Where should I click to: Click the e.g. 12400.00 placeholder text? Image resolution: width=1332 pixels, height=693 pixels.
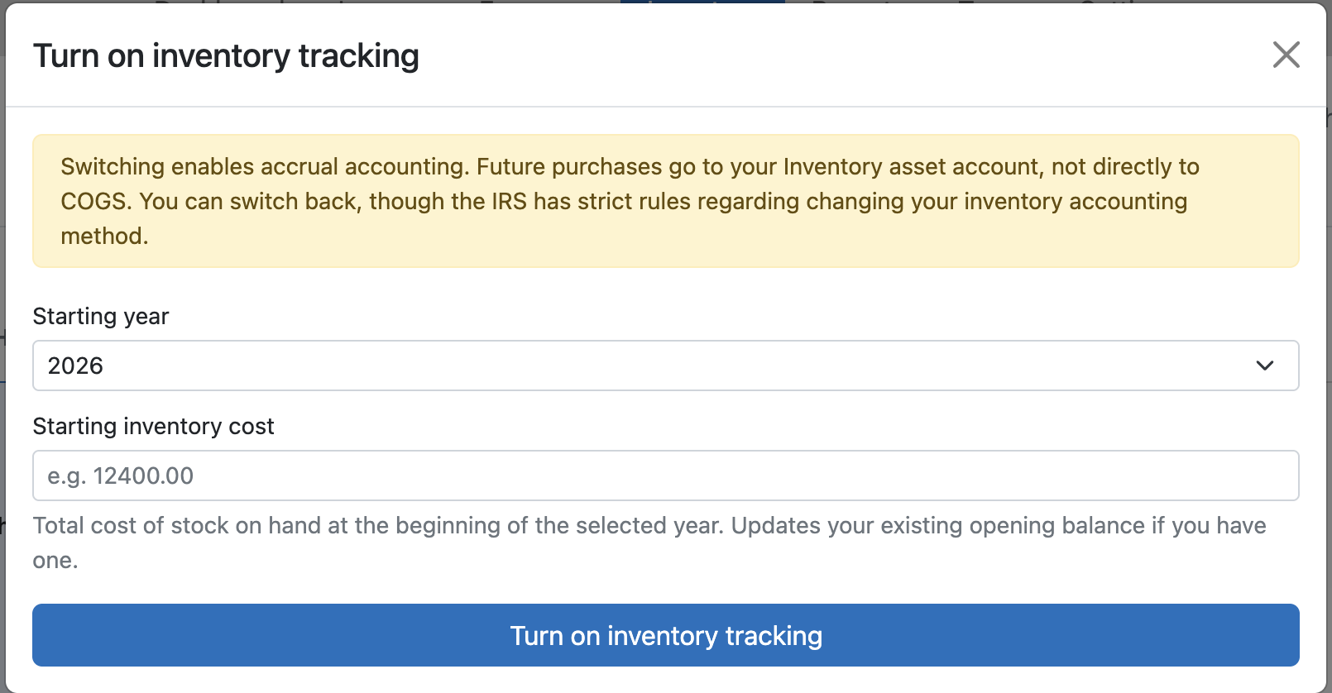pyautogui.click(x=121, y=476)
